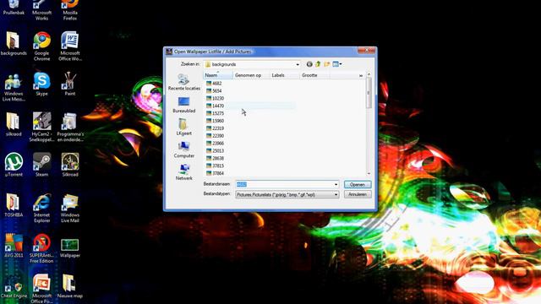Select the Prullenbak desktop icon

pos(14,7)
